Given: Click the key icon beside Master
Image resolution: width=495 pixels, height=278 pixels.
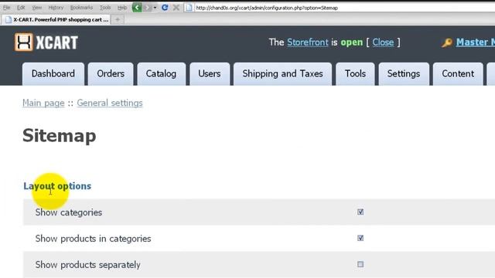Looking at the screenshot, I should click(447, 42).
